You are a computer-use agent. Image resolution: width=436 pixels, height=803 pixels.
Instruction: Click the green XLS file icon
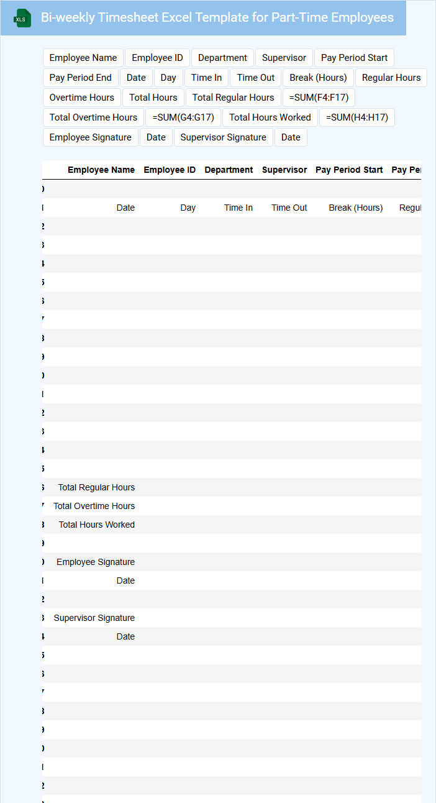click(23, 18)
